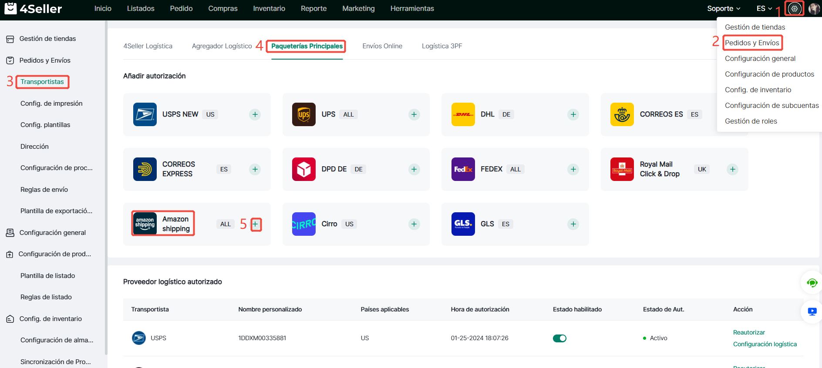This screenshot has height=368, width=822.
Task: Add FEDEX authorization plus button
Action: [x=573, y=169]
